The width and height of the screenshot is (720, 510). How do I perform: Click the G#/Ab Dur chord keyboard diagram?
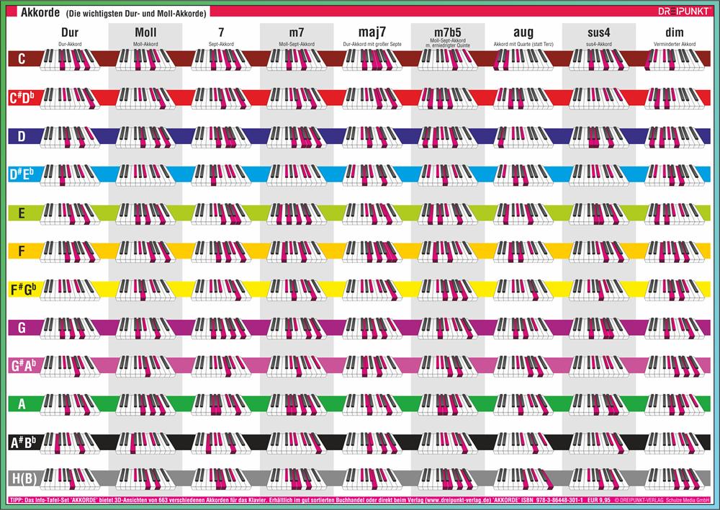(70, 366)
